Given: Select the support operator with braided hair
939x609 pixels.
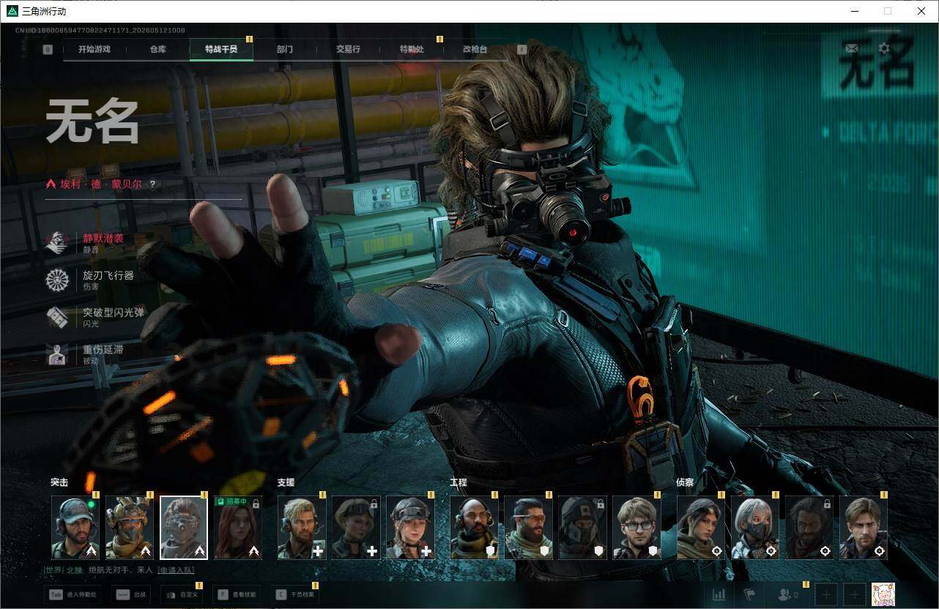Looking at the screenshot, I should point(410,528).
